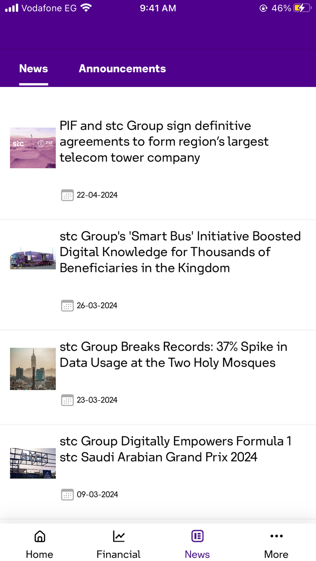The height and width of the screenshot is (561, 316).
Task: Click the Smart Bus vehicle thumbnail
Action: click(x=33, y=258)
